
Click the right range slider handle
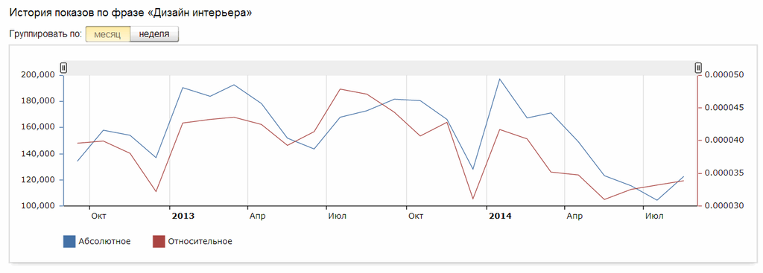tap(698, 68)
